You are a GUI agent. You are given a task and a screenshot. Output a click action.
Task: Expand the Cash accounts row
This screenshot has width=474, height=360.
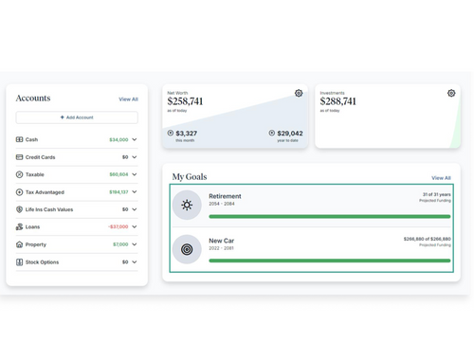(135, 139)
